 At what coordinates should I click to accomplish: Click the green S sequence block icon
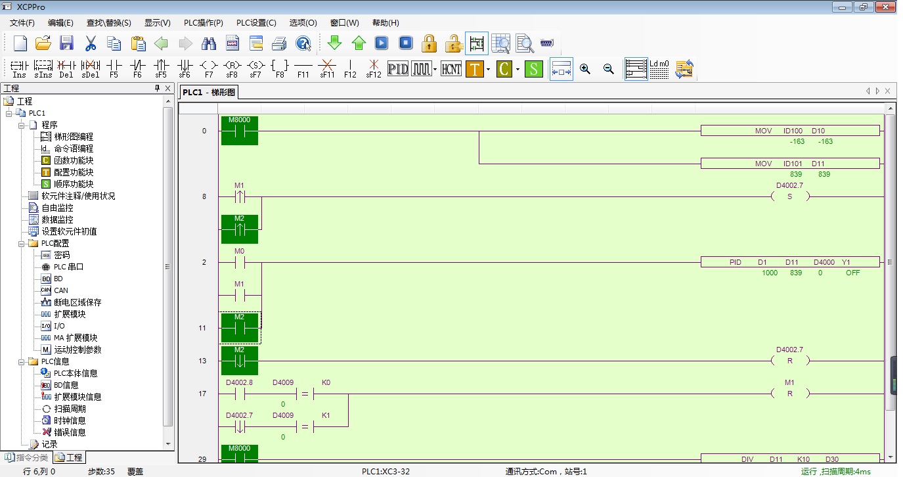533,68
